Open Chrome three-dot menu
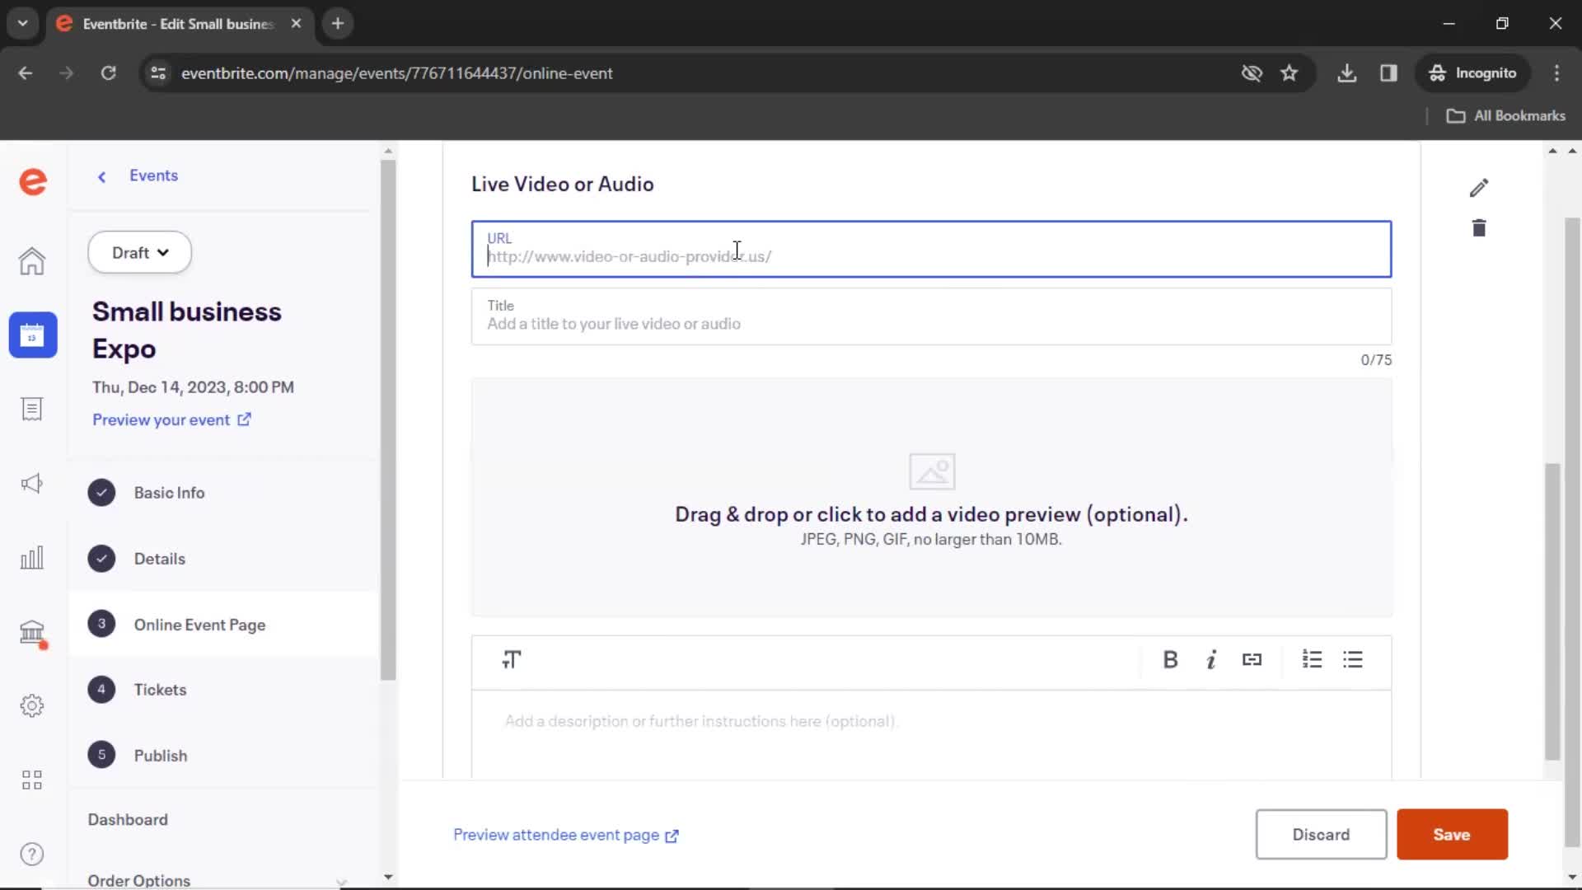This screenshot has width=1582, height=890. pyautogui.click(x=1556, y=73)
